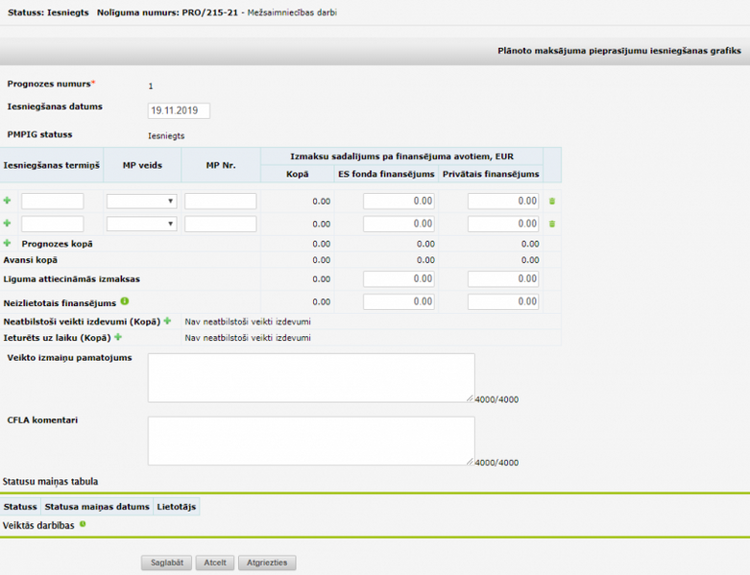Image resolution: width=750 pixels, height=575 pixels.
Task: Click the green plus icon on second row
Action: pos(8,224)
